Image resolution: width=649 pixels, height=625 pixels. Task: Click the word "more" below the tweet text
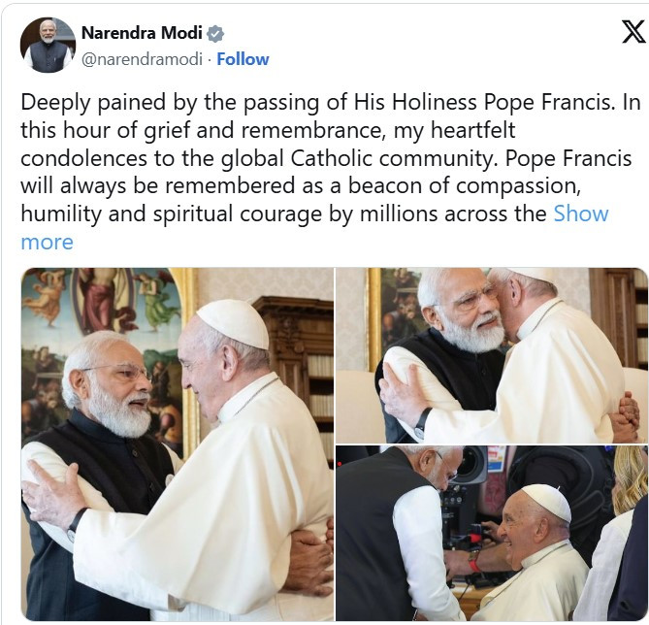(47, 241)
